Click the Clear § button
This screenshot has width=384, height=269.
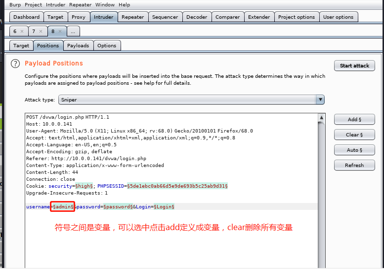pyautogui.click(x=354, y=134)
